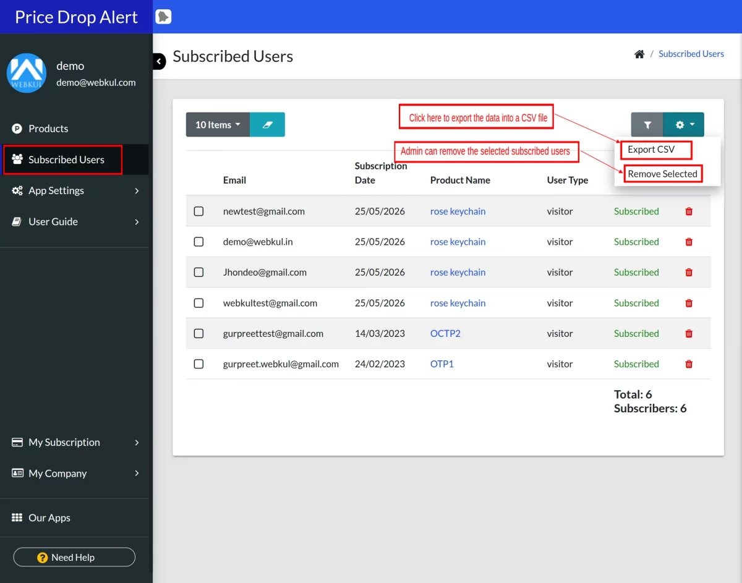Delete the newtest@gmail.com subscriber via trash icon
Screen dimensions: 742x583
pyautogui.click(x=689, y=211)
